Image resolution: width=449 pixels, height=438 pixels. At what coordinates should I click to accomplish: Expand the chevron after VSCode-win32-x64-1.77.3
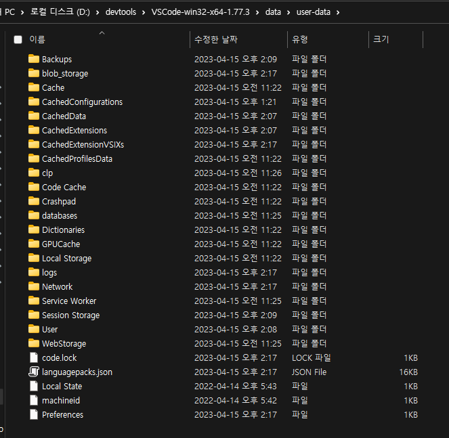pyautogui.click(x=257, y=12)
